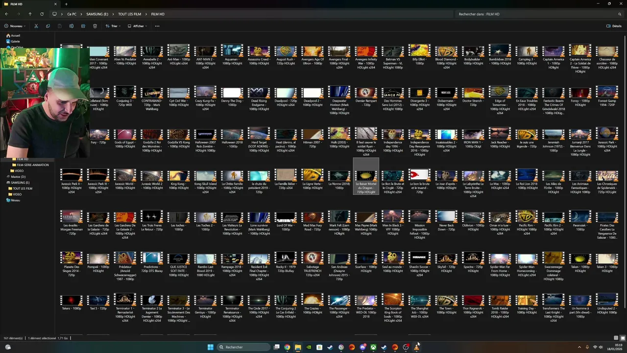Click the PC monitor icon in address bar
The image size is (627, 353).
pos(54,14)
